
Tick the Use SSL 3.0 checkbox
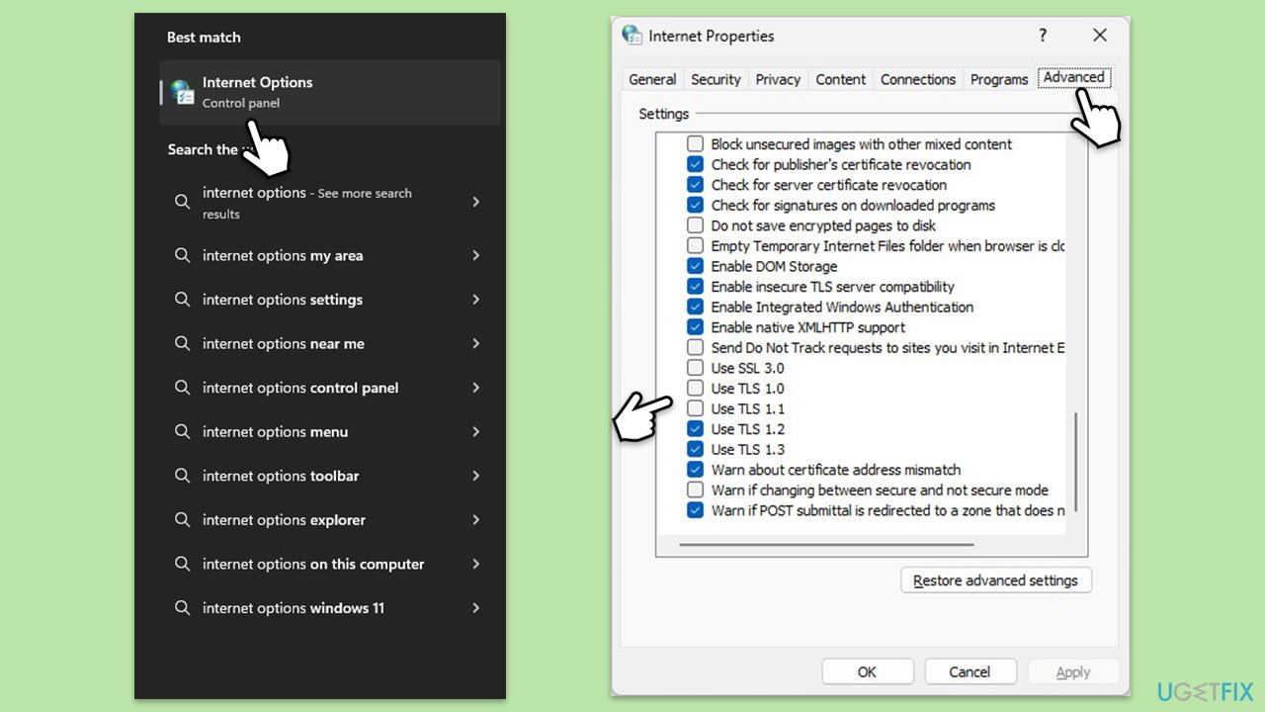point(696,368)
